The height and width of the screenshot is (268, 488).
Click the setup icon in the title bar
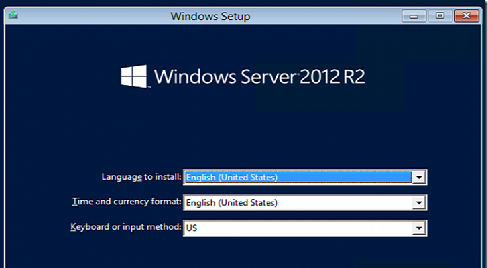(11, 15)
